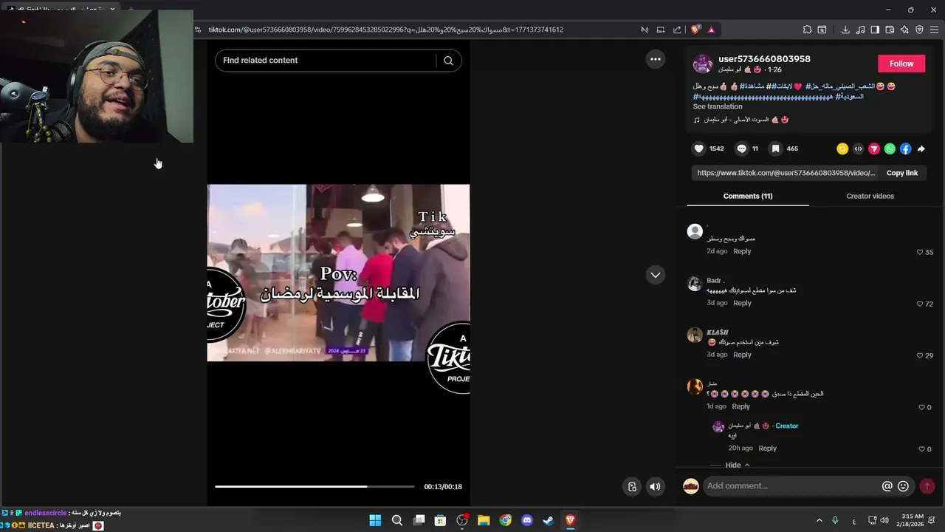Open the three-dot more options menu on video
The image size is (945, 532).
pos(655,59)
